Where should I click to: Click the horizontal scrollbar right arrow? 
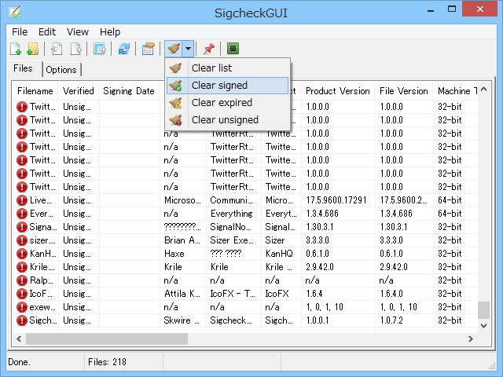coord(471,339)
